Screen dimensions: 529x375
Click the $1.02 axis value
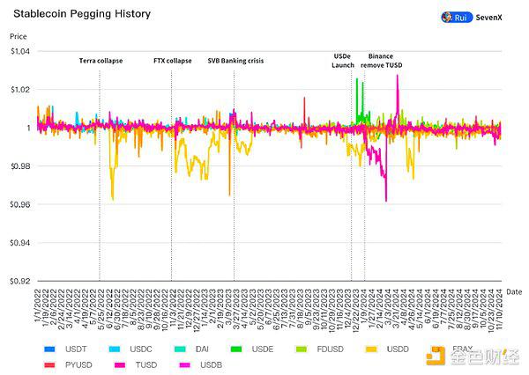[20, 90]
